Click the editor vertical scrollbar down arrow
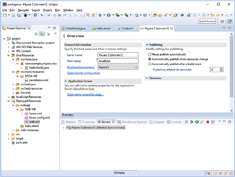Image resolution: width=235 pixels, height=177 pixels. [x=232, y=111]
